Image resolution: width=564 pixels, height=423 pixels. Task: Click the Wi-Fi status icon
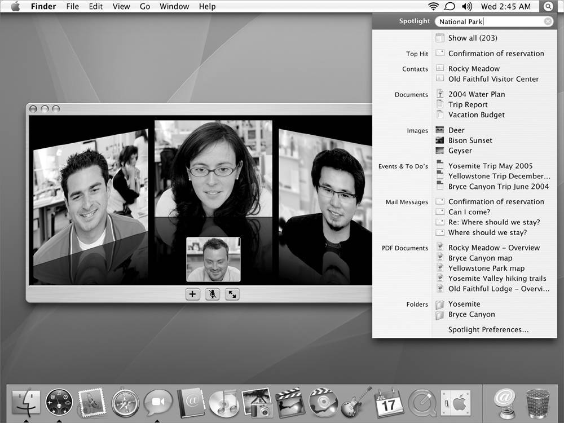pos(433,6)
